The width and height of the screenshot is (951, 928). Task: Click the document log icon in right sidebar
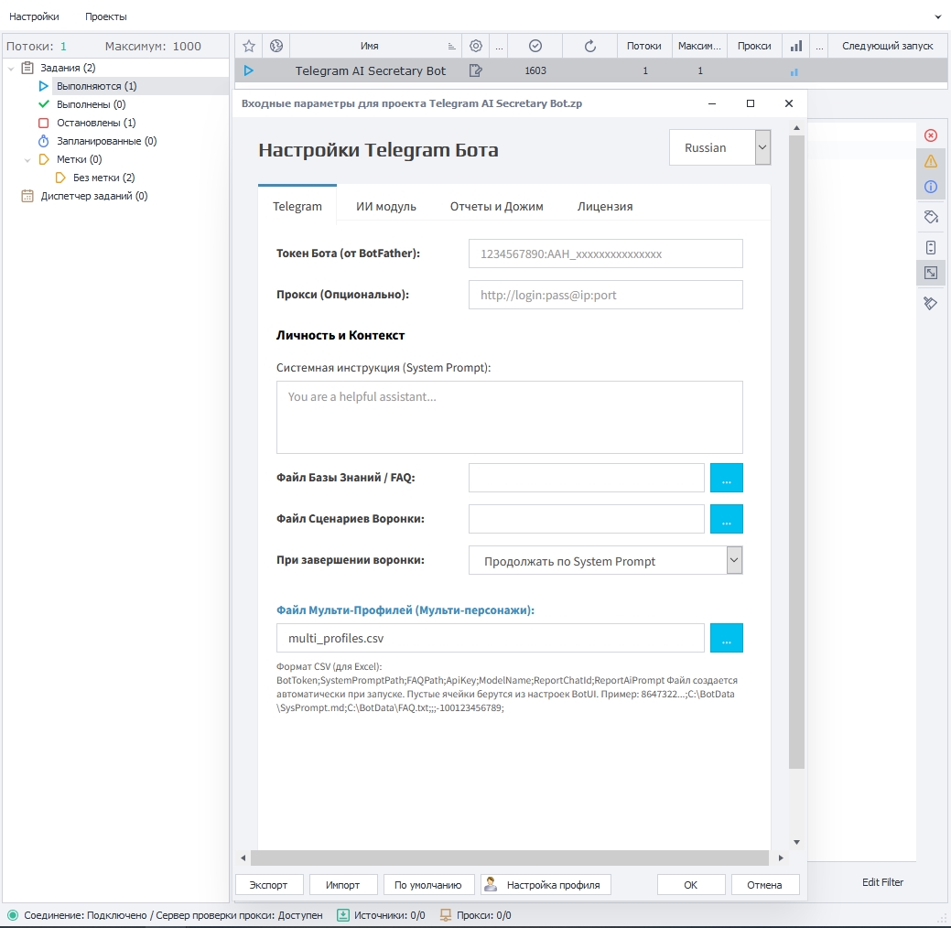[x=930, y=247]
